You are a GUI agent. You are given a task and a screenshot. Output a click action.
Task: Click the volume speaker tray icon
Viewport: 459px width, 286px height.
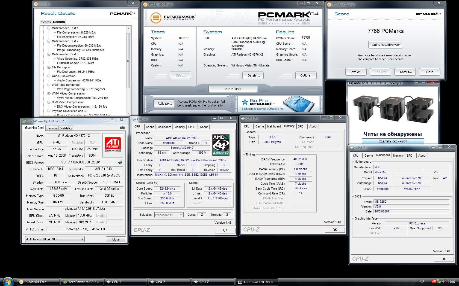[x=443, y=282]
